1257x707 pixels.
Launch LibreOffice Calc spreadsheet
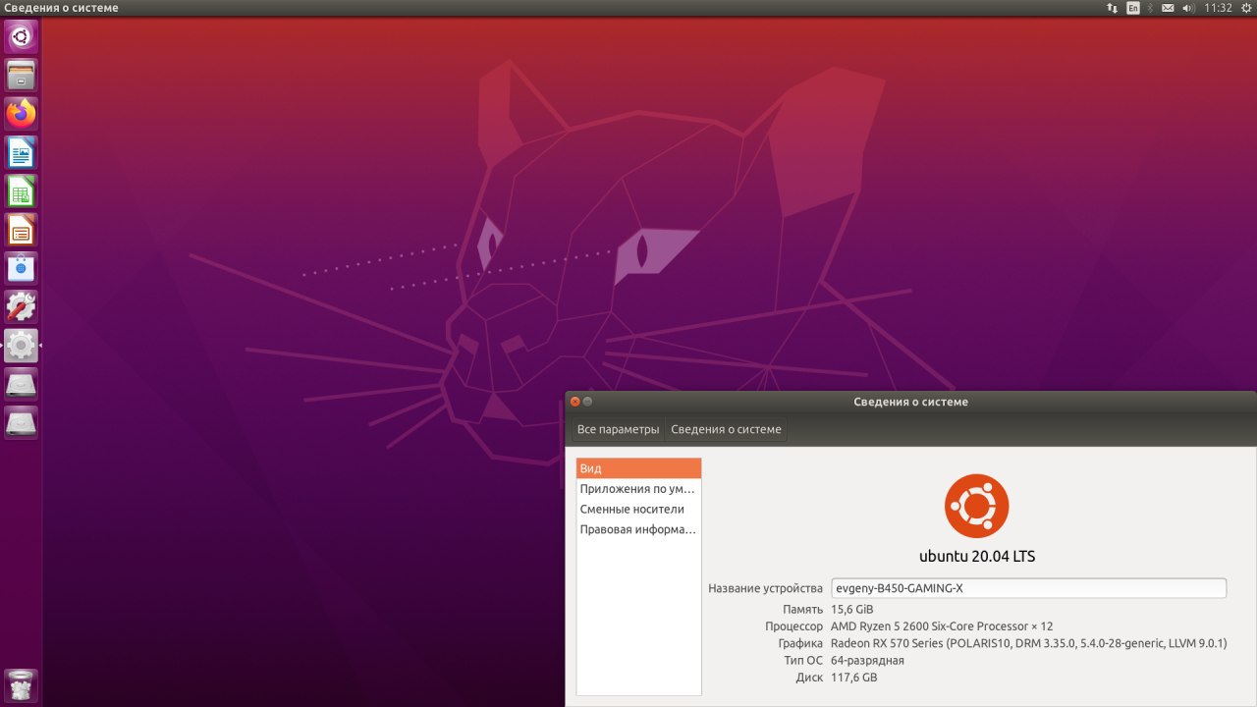click(21, 190)
